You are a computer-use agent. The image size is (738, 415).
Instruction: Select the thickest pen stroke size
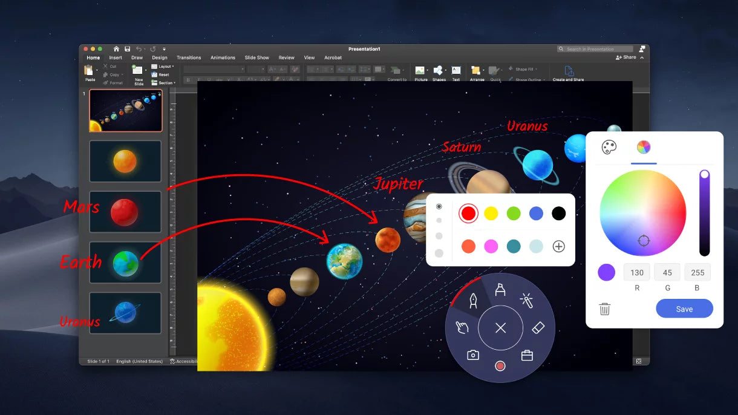point(439,253)
